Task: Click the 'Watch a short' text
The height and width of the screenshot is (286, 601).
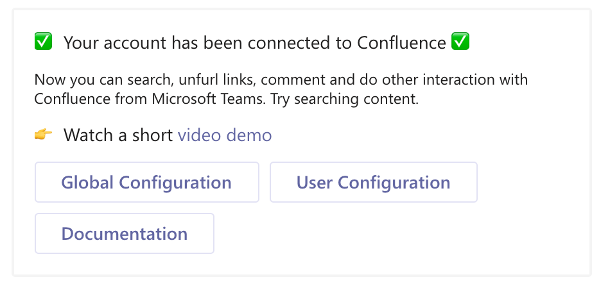Action: 118,135
